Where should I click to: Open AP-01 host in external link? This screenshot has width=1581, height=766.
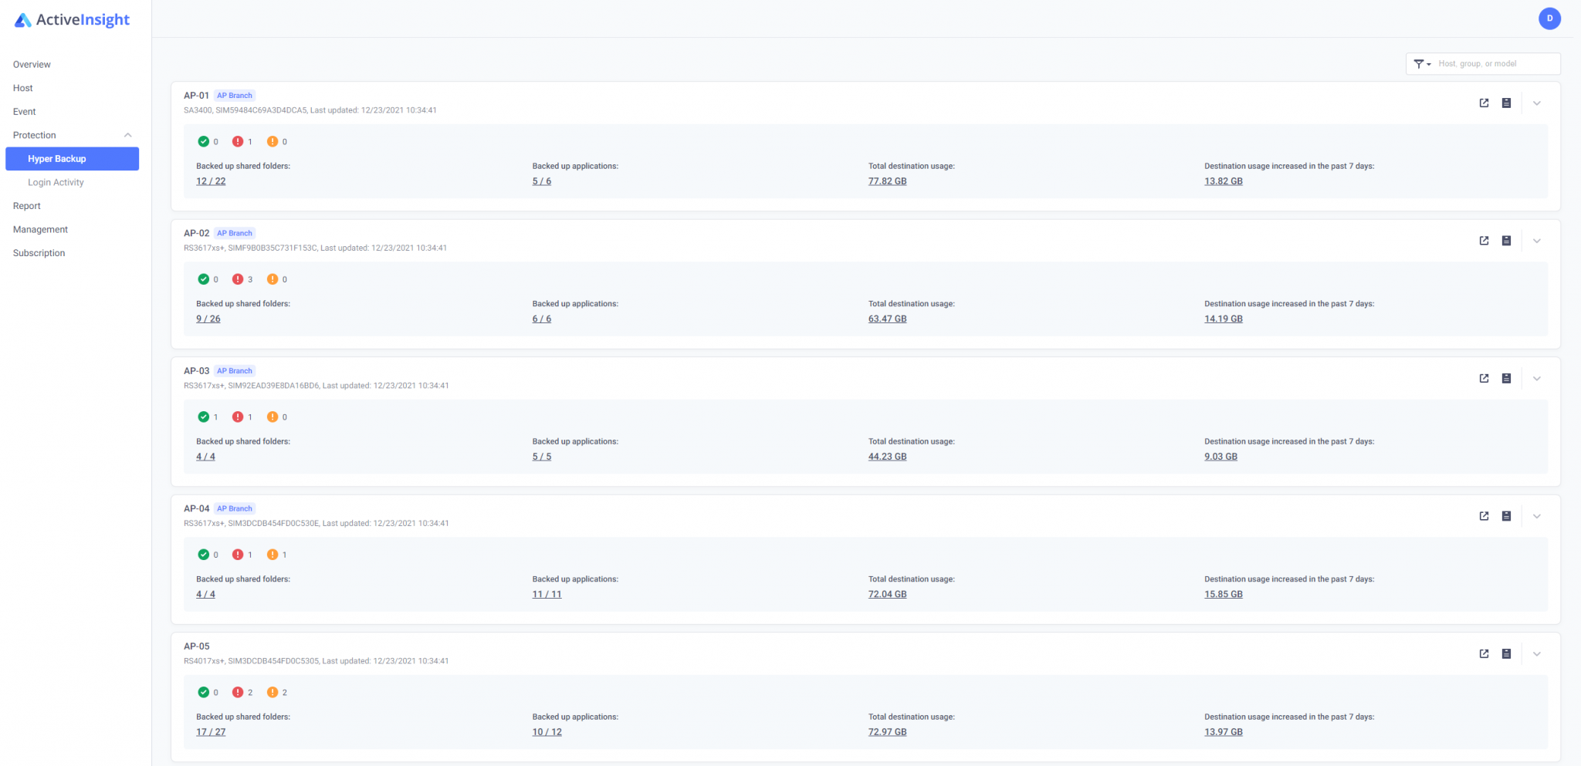pos(1484,103)
